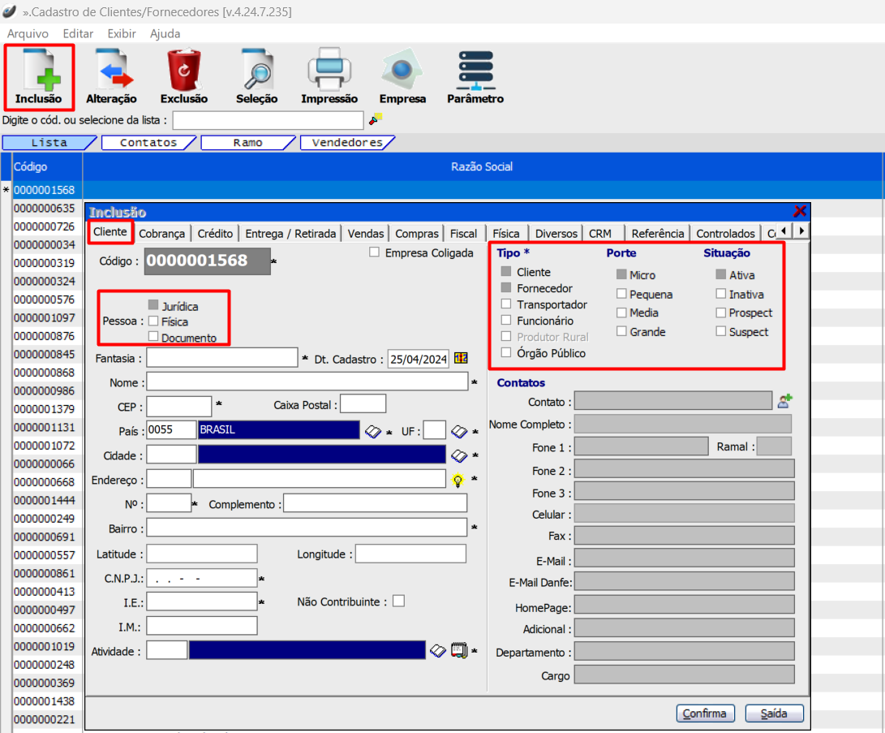This screenshot has height=733, width=885.
Task: Select the Física pessoa checkbox
Action: [153, 322]
